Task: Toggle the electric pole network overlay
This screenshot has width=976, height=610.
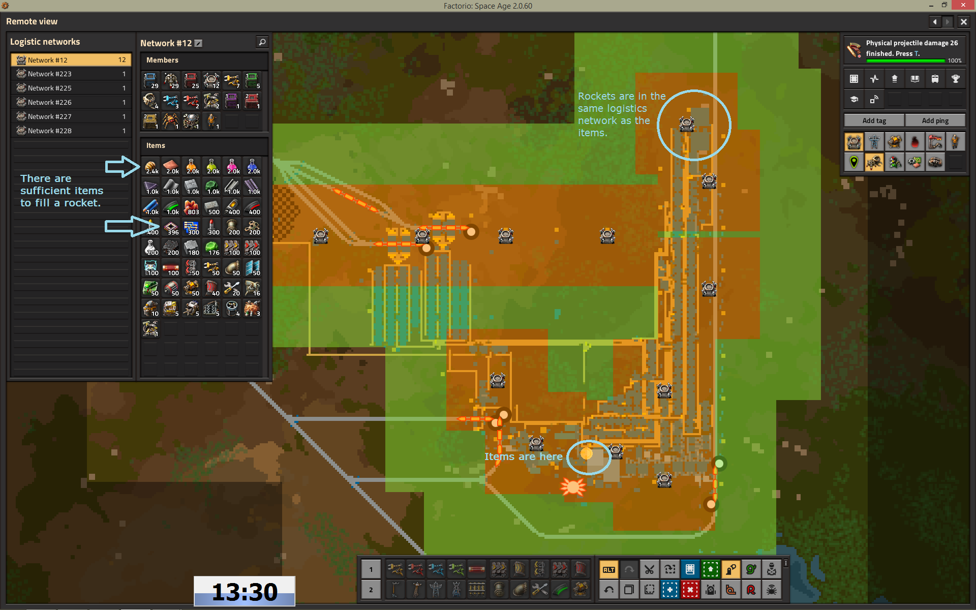Action: coord(874,142)
